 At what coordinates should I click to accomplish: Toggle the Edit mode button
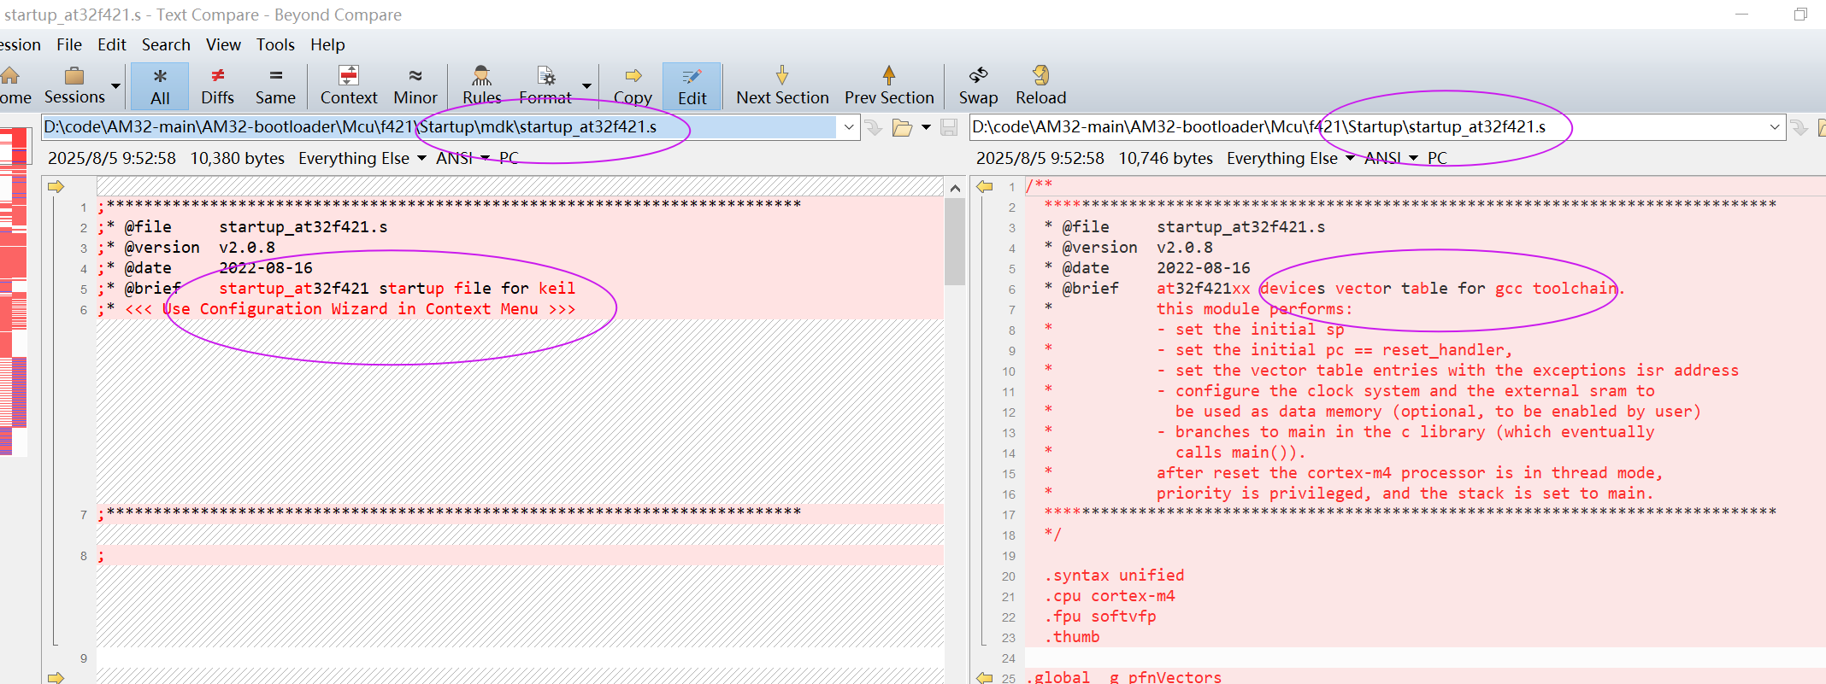692,85
